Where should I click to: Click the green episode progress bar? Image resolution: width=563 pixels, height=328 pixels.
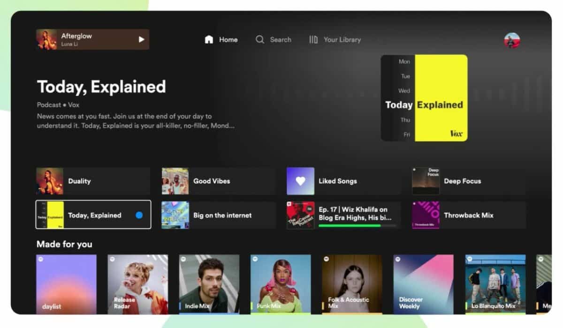[x=358, y=225]
